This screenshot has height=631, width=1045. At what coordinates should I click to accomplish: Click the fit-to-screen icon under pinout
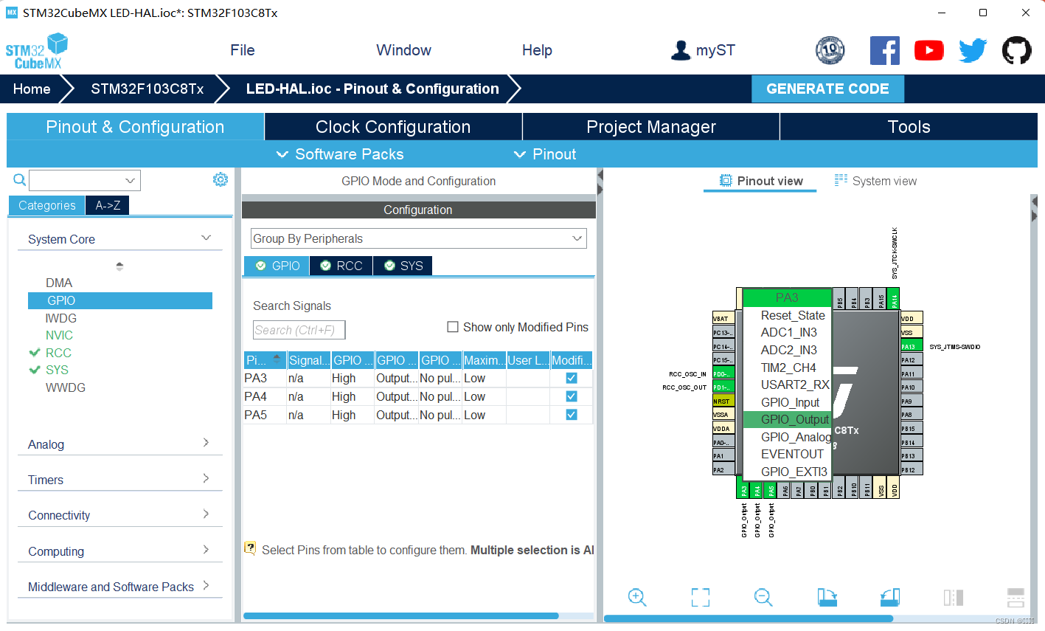[701, 597]
